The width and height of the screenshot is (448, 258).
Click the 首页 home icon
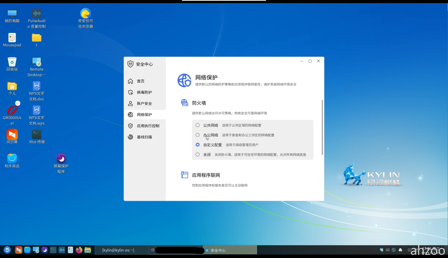(130, 81)
